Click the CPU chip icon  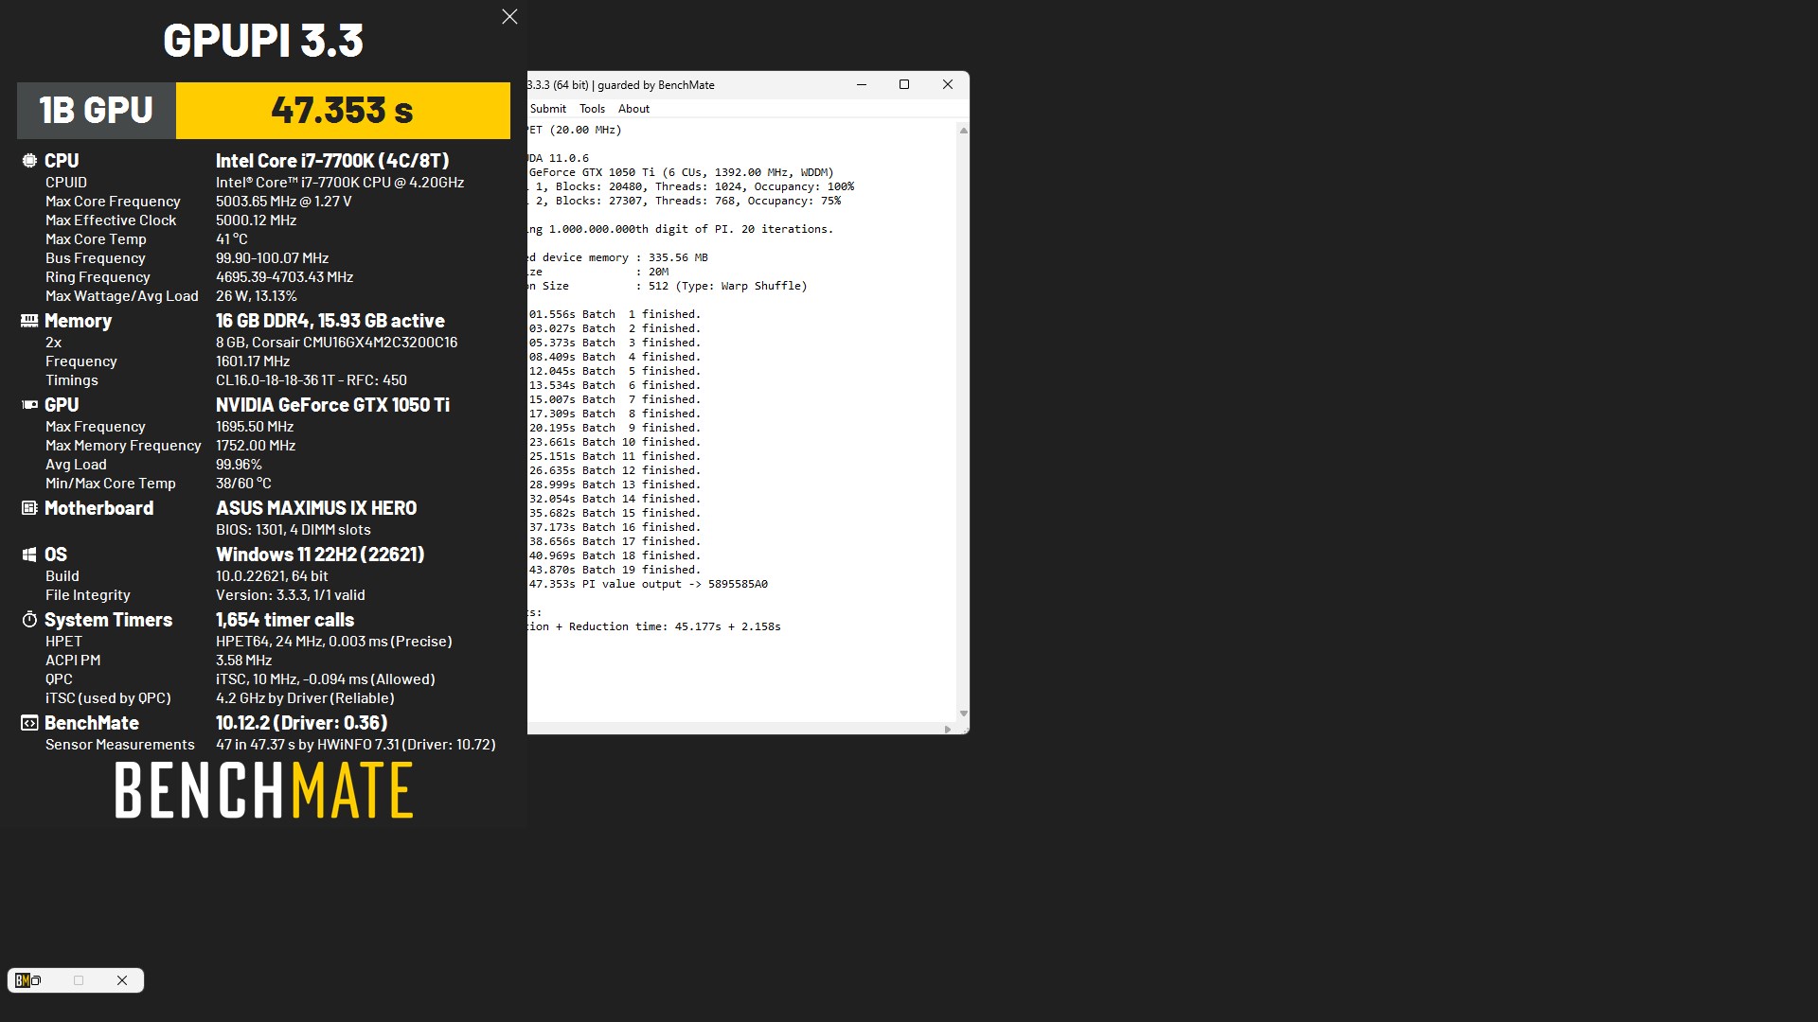coord(29,161)
